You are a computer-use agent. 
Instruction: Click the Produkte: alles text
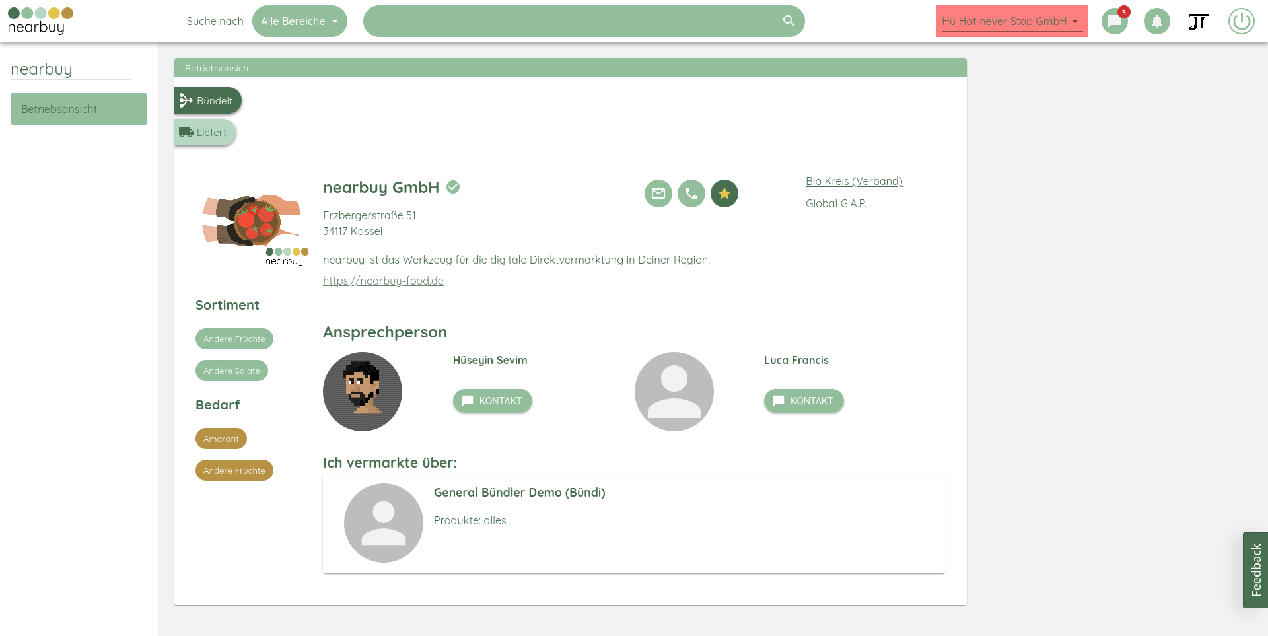(470, 520)
